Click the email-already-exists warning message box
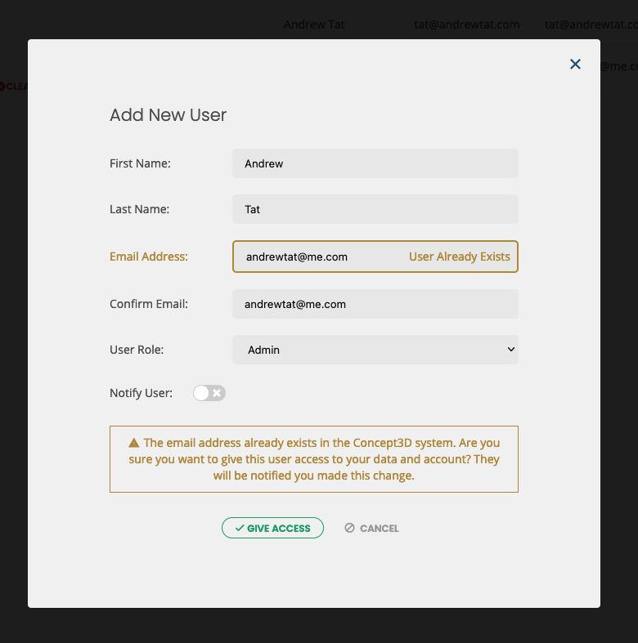Screen dimensions: 638x643 pyautogui.click(x=314, y=459)
